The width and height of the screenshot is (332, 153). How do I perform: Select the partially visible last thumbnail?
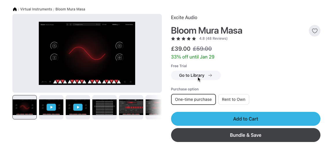153,107
